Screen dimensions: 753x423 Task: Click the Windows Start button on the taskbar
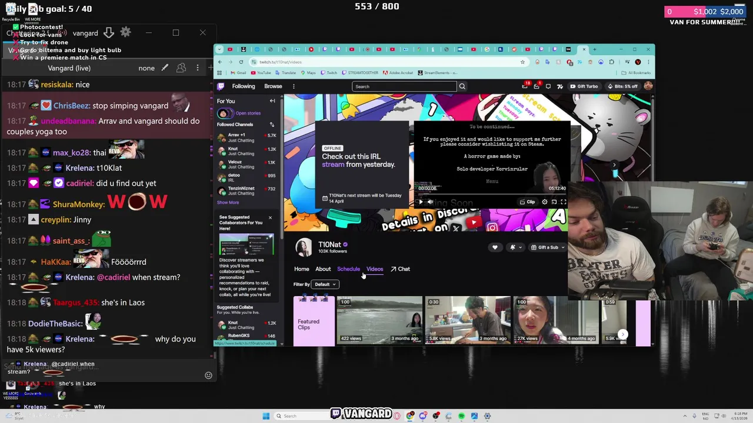[266, 416]
